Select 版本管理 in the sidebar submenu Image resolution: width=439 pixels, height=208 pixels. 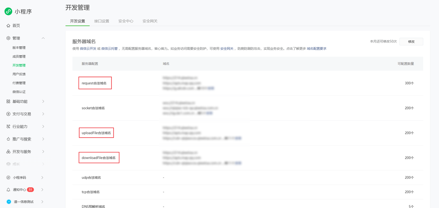pyautogui.click(x=19, y=48)
